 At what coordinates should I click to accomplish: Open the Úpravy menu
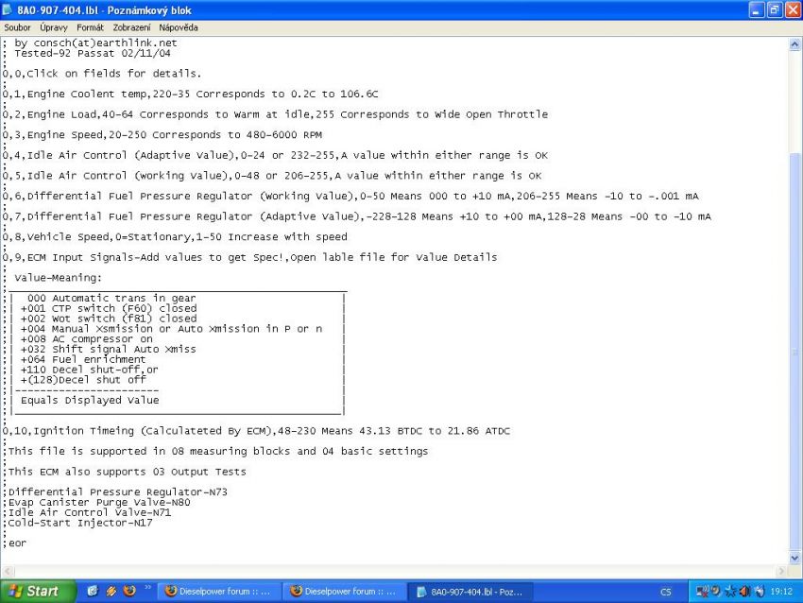54,28
